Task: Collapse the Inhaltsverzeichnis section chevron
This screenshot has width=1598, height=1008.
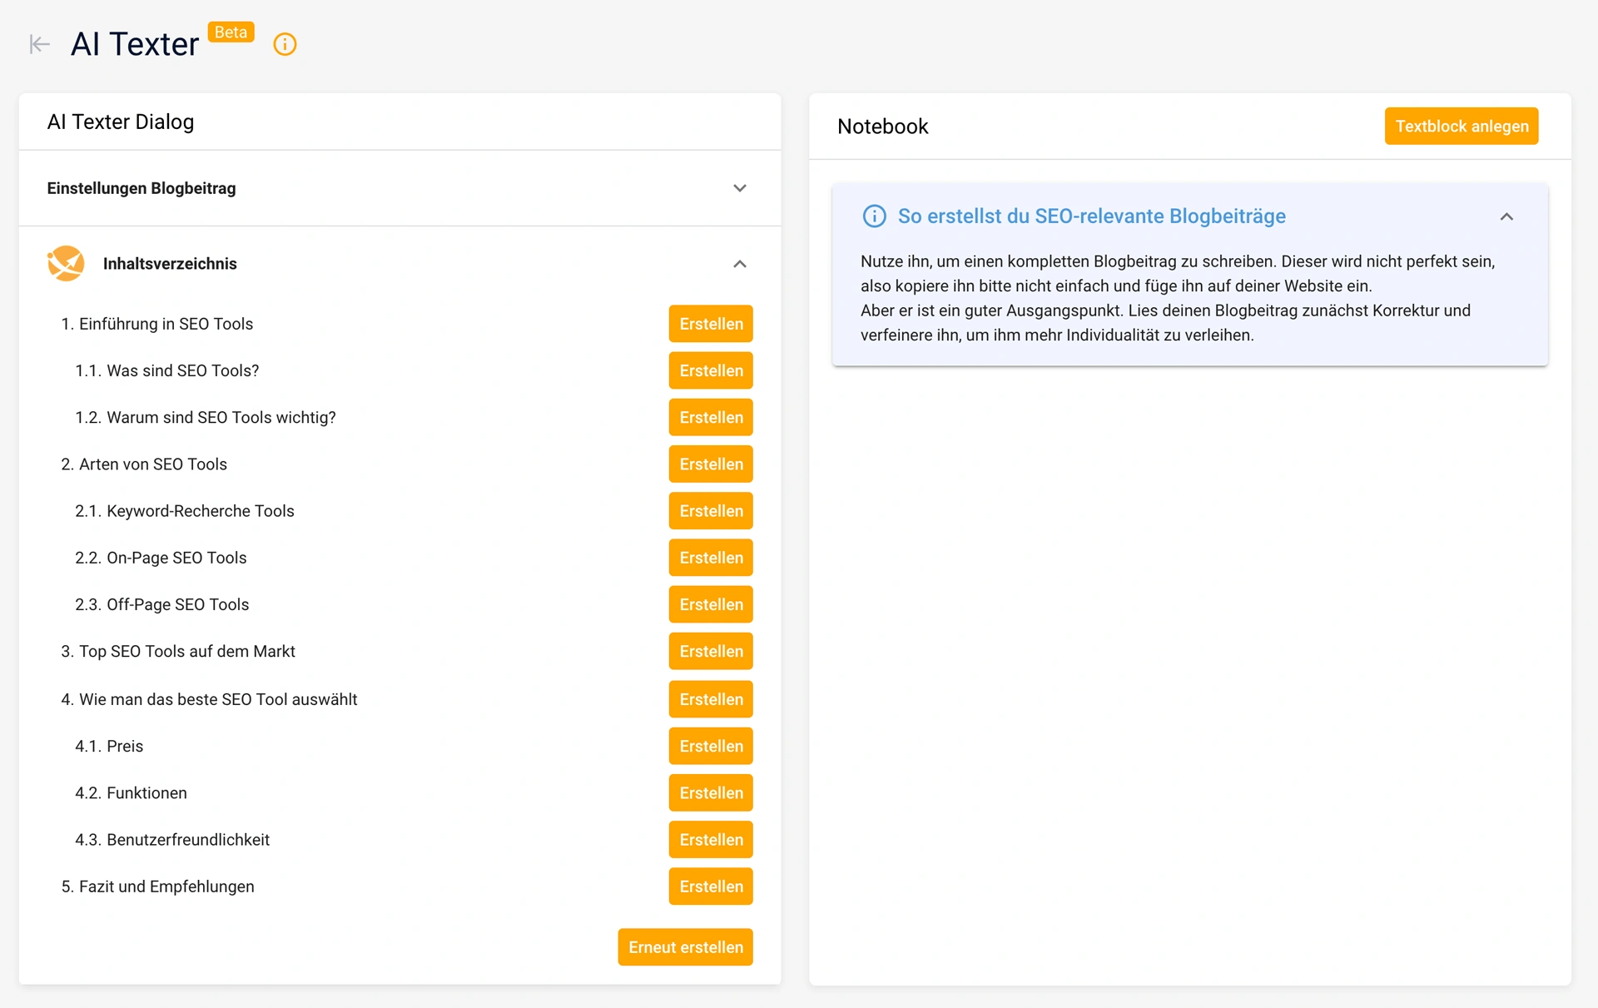Action: tap(739, 264)
